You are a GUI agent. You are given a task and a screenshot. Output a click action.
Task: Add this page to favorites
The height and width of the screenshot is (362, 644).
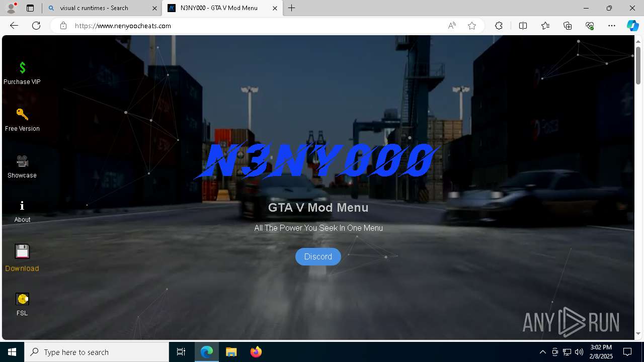472,26
